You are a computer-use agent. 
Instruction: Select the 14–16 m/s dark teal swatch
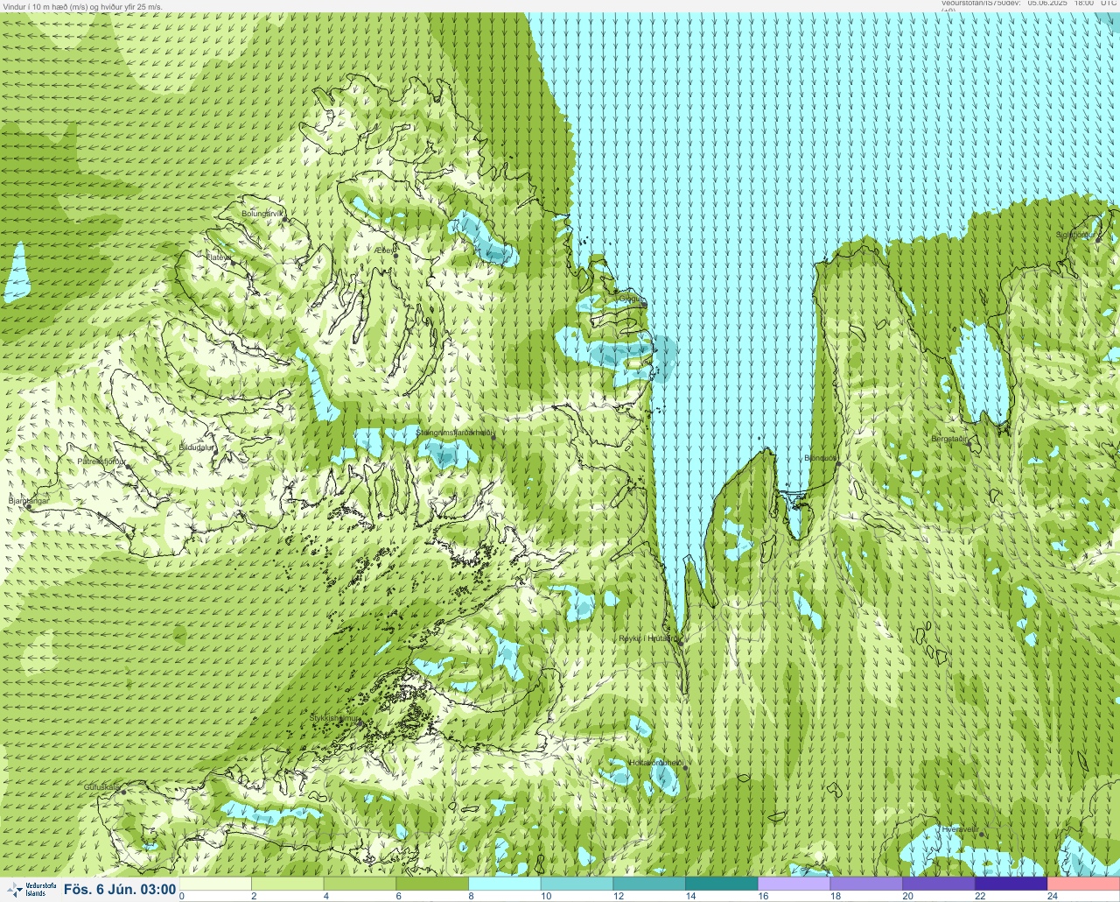[721, 884]
